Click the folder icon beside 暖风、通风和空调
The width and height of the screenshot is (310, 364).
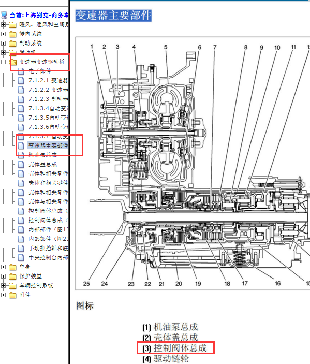coord(12,25)
